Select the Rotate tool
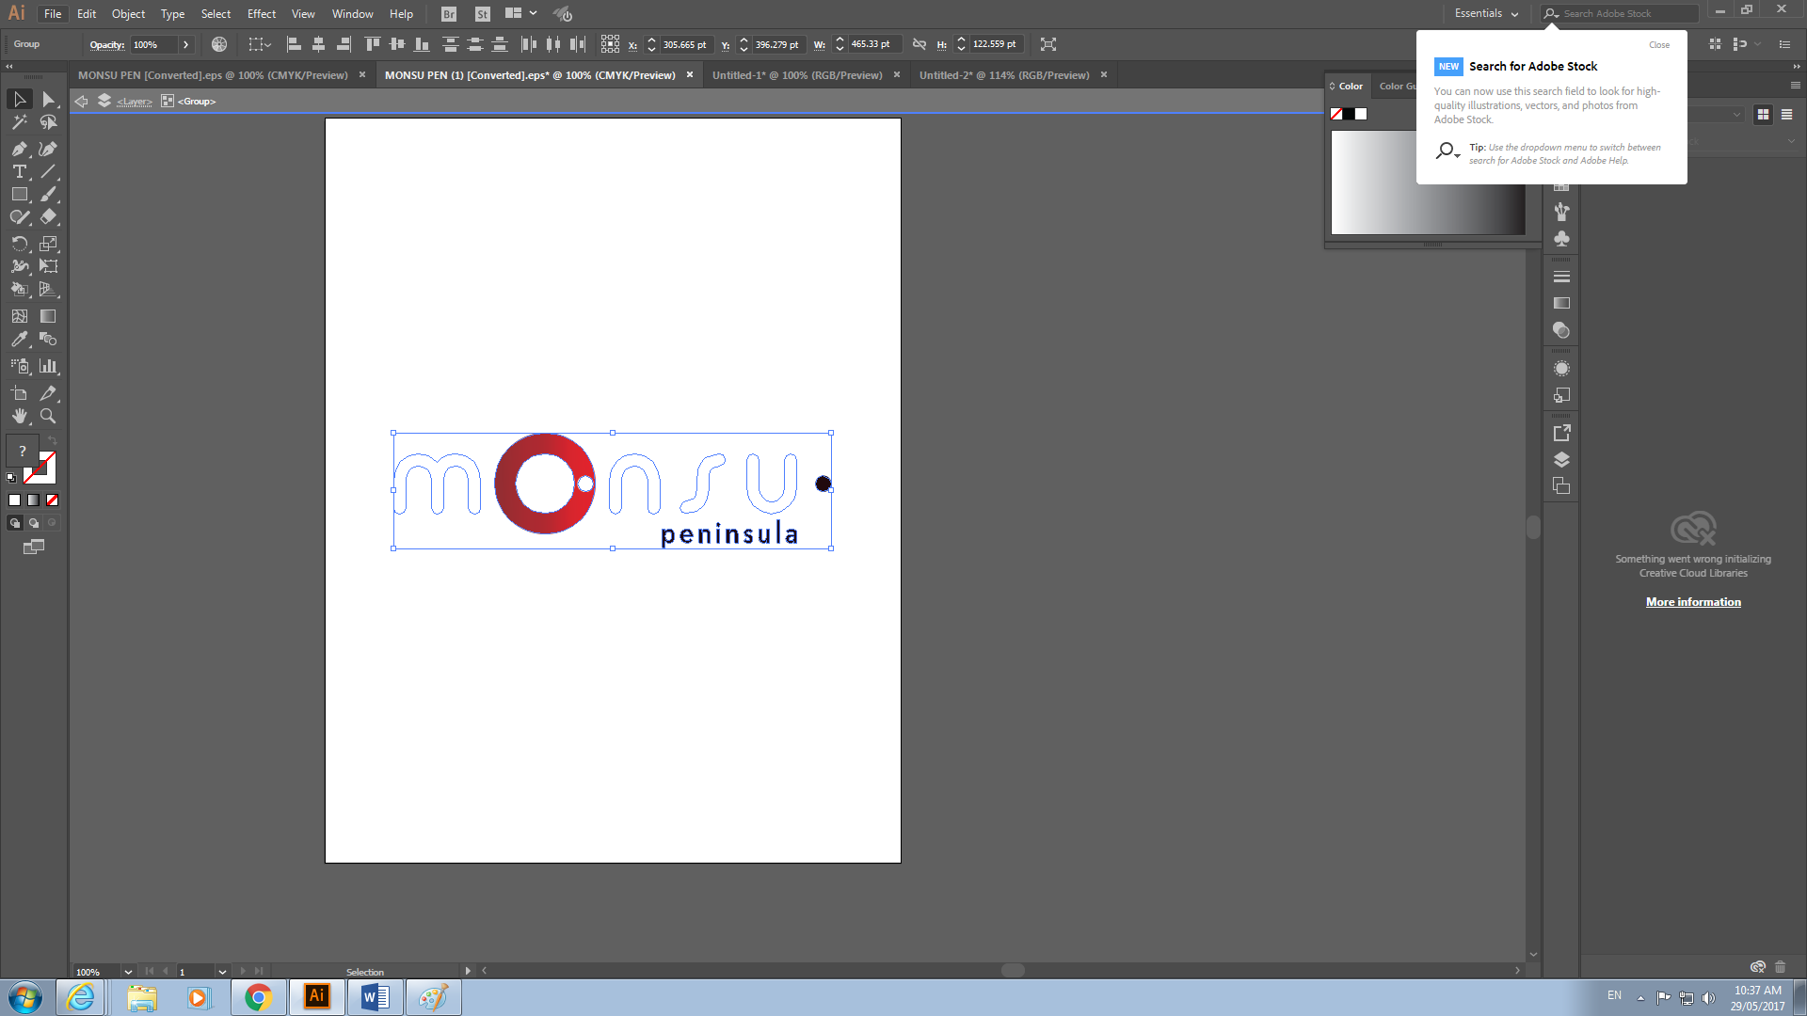This screenshot has width=1807, height=1016. [20, 244]
